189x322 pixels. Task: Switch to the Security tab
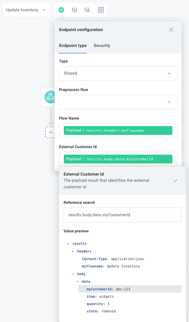[x=102, y=46]
